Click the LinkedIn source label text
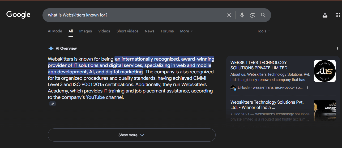 pyautogui.click(x=270, y=88)
